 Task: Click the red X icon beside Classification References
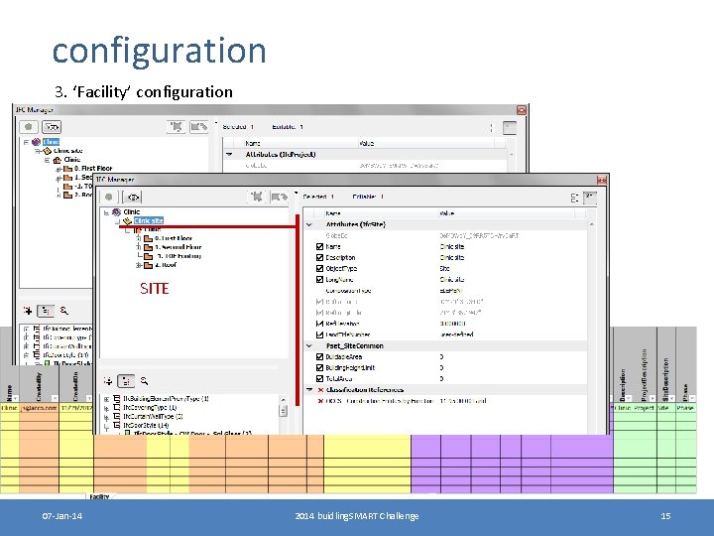point(320,390)
